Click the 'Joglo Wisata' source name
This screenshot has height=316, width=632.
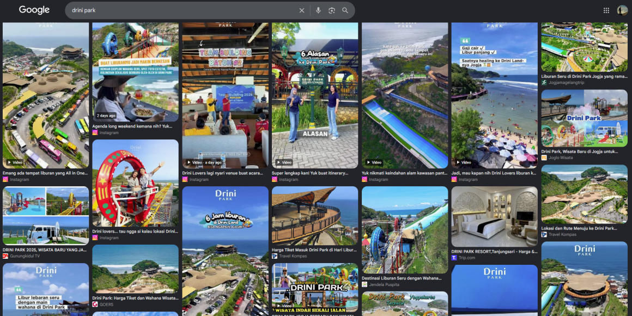(x=561, y=157)
